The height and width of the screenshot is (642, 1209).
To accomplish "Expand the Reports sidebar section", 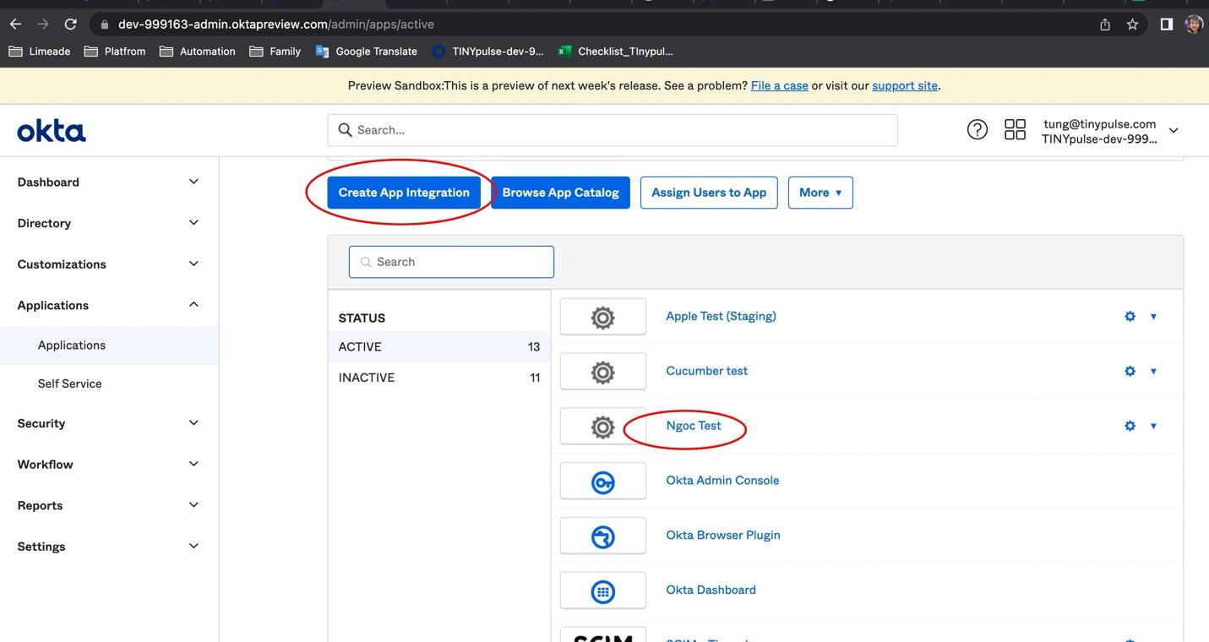I will 193,505.
